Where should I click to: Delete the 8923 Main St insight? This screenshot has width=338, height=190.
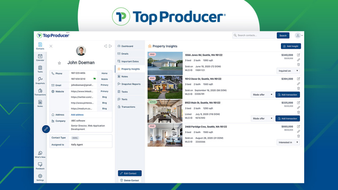coord(299,112)
